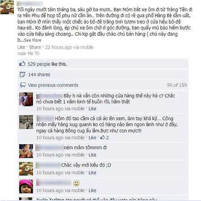Open the 144 shares list
Viewport: 201px width, 201px height.
(x=39, y=75)
